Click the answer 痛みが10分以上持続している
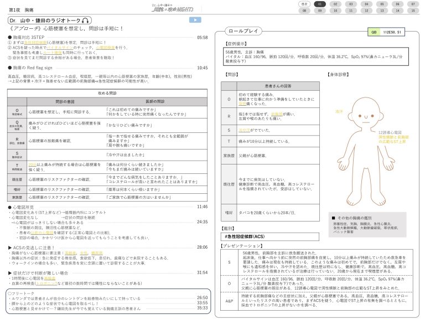The width and height of the screenshot is (425, 319). tap(265, 141)
